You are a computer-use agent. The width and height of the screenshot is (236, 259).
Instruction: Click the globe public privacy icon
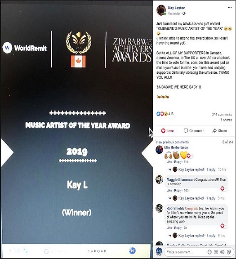(184, 13)
